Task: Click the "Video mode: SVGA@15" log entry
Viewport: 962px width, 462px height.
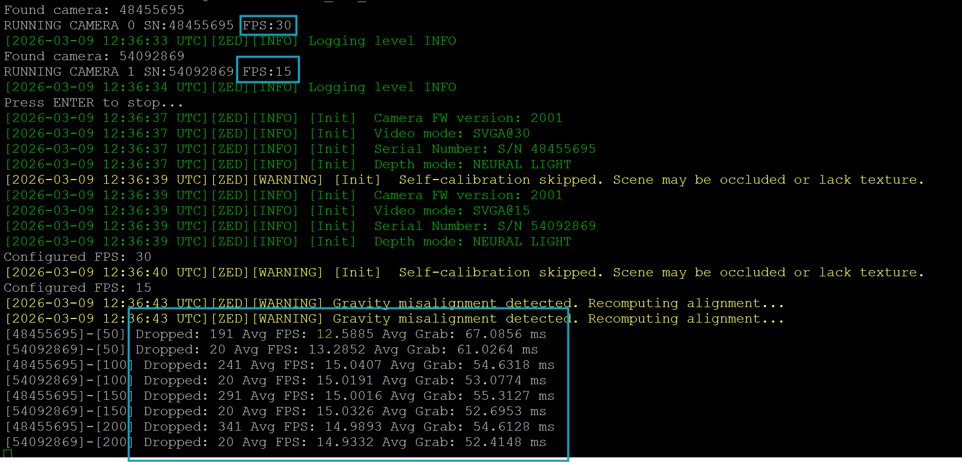Action: tap(451, 210)
